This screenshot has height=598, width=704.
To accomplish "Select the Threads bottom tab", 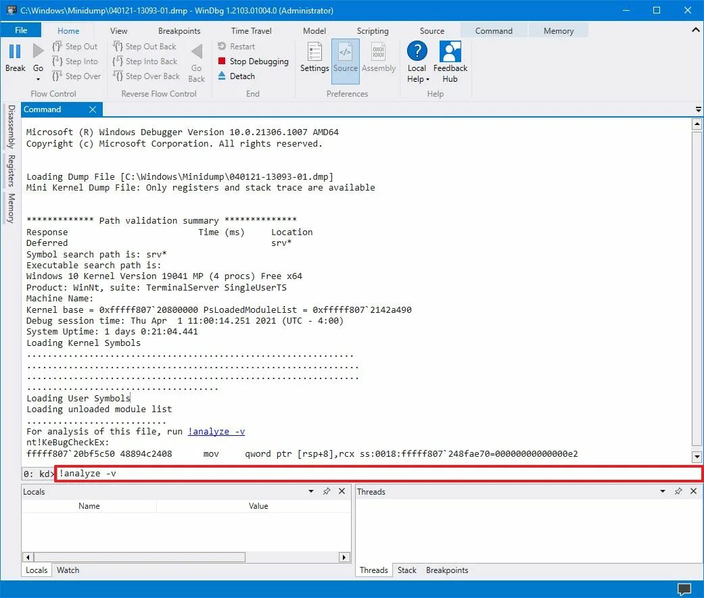I will (373, 570).
